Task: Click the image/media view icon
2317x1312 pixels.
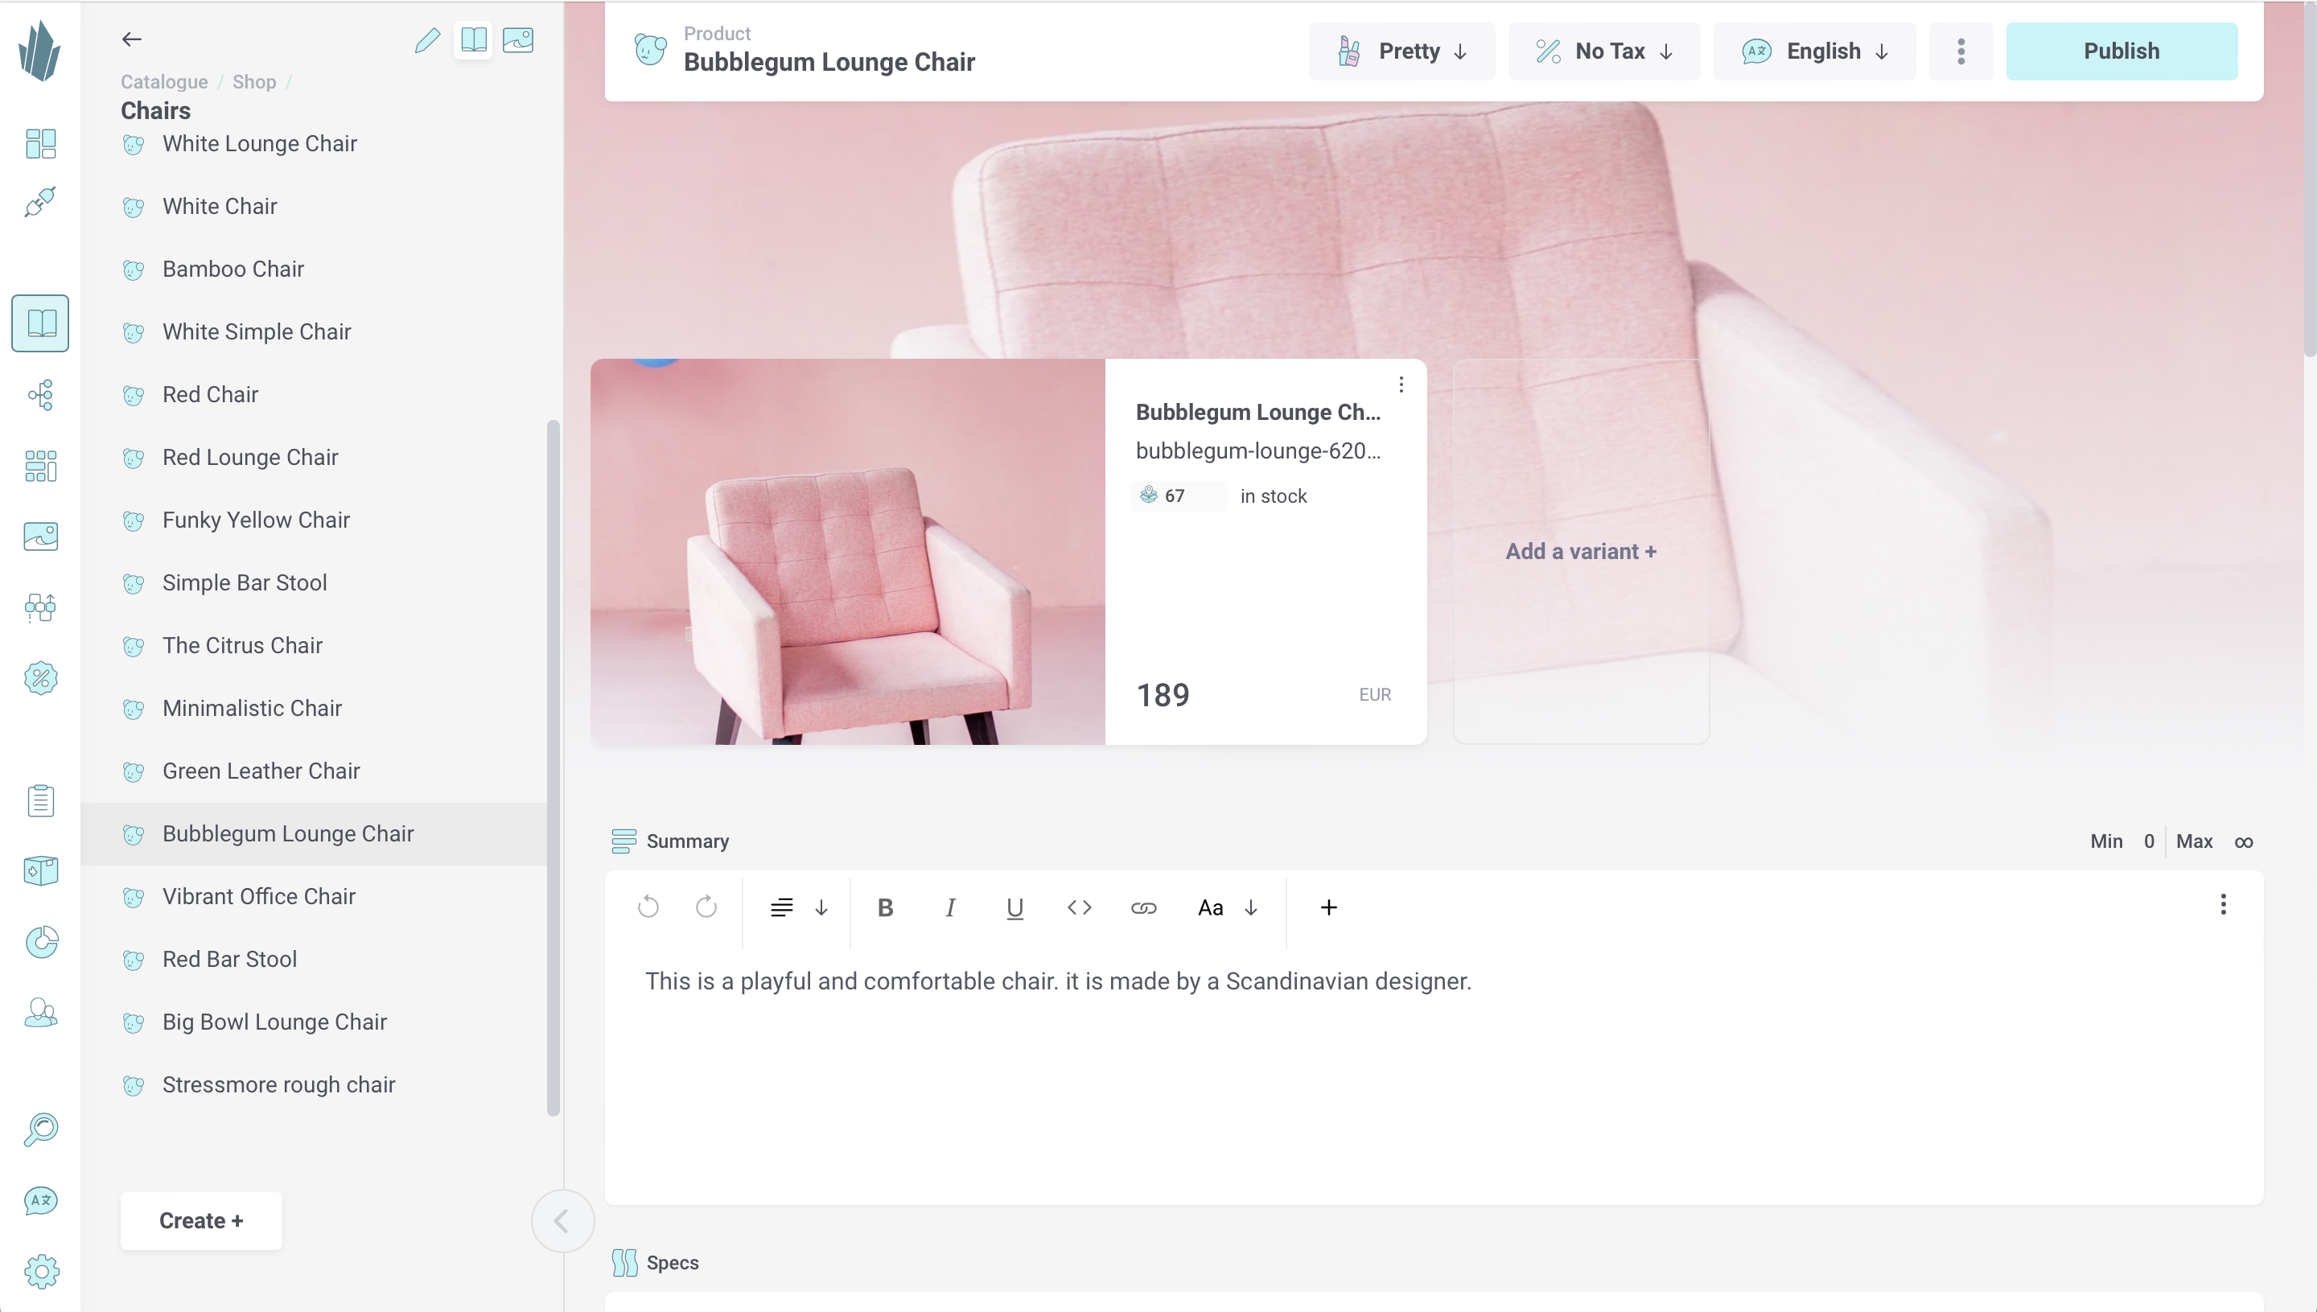Action: (517, 39)
